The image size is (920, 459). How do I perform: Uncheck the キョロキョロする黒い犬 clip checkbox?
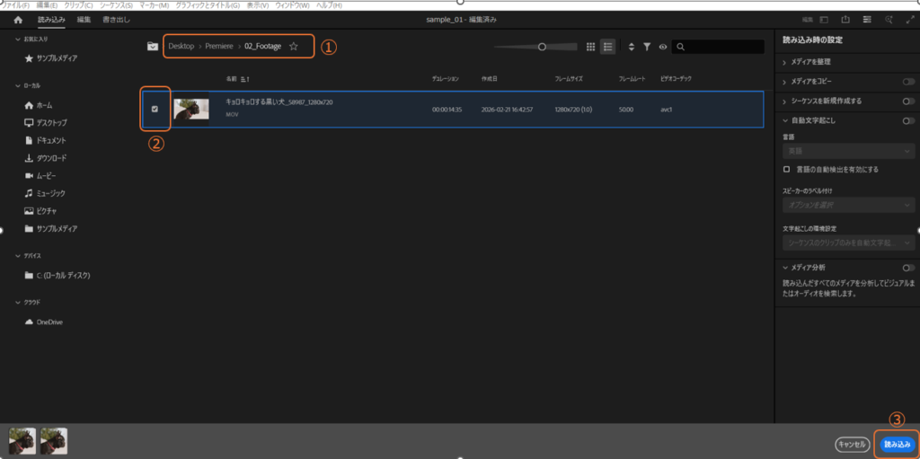pyautogui.click(x=155, y=109)
